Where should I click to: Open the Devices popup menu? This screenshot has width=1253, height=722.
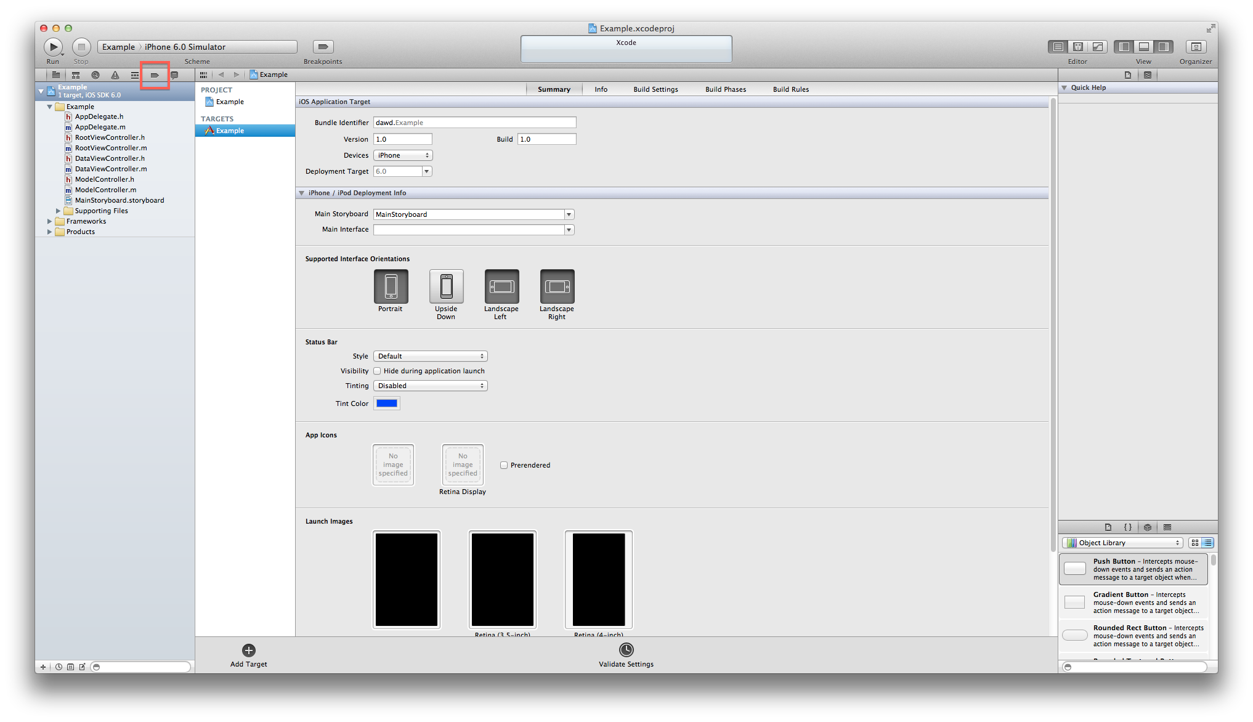coord(403,155)
